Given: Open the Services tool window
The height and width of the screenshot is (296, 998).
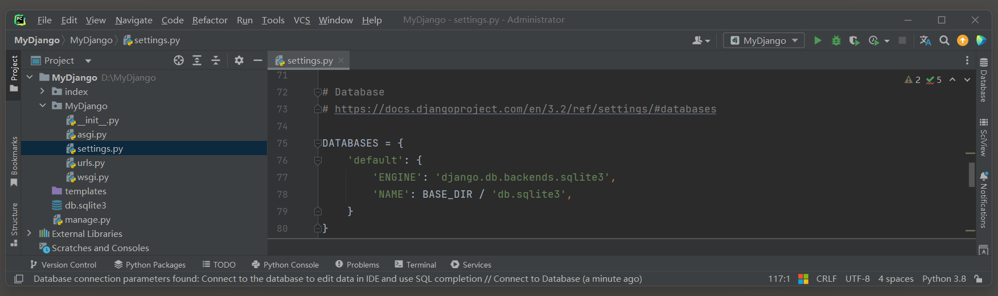Looking at the screenshot, I should point(471,265).
